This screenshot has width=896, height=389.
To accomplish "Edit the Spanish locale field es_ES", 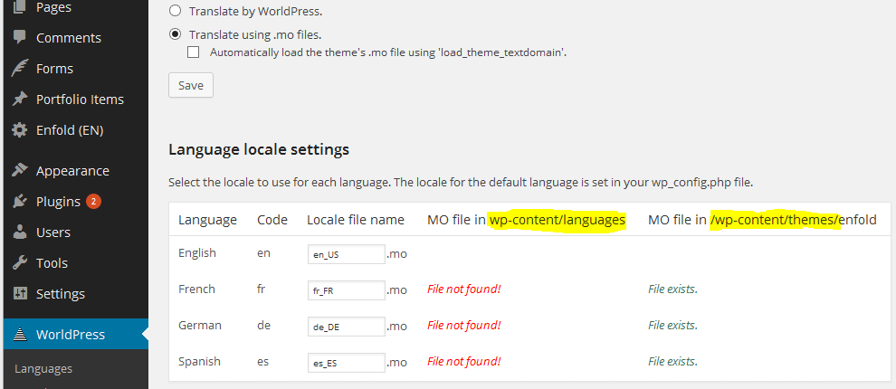I will (347, 363).
